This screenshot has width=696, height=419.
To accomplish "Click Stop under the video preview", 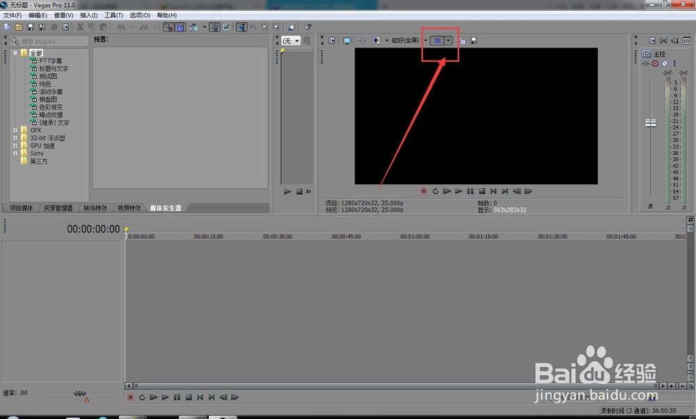I will (482, 191).
